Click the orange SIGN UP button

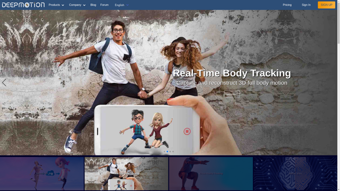tap(326, 5)
